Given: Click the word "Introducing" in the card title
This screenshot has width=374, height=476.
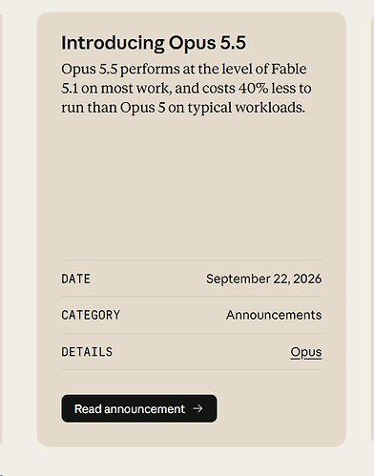Looking at the screenshot, I should pyautogui.click(x=113, y=43).
